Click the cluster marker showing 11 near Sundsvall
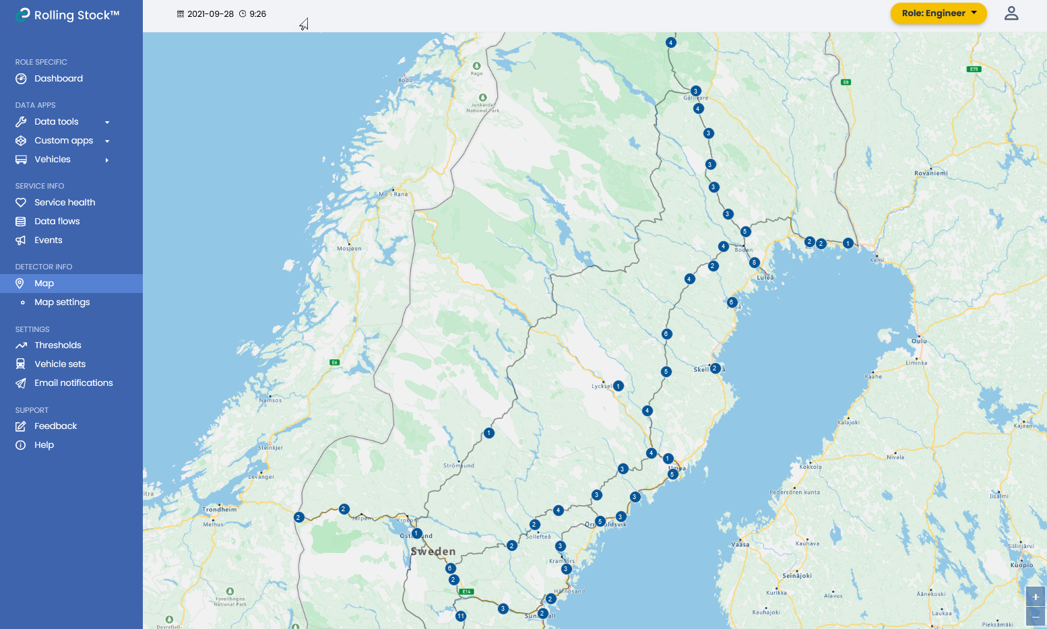Viewport: 1047px width, 629px height. pyautogui.click(x=460, y=616)
